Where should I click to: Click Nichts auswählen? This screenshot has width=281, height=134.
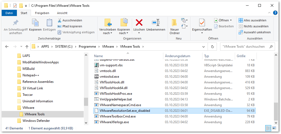click(254, 26)
